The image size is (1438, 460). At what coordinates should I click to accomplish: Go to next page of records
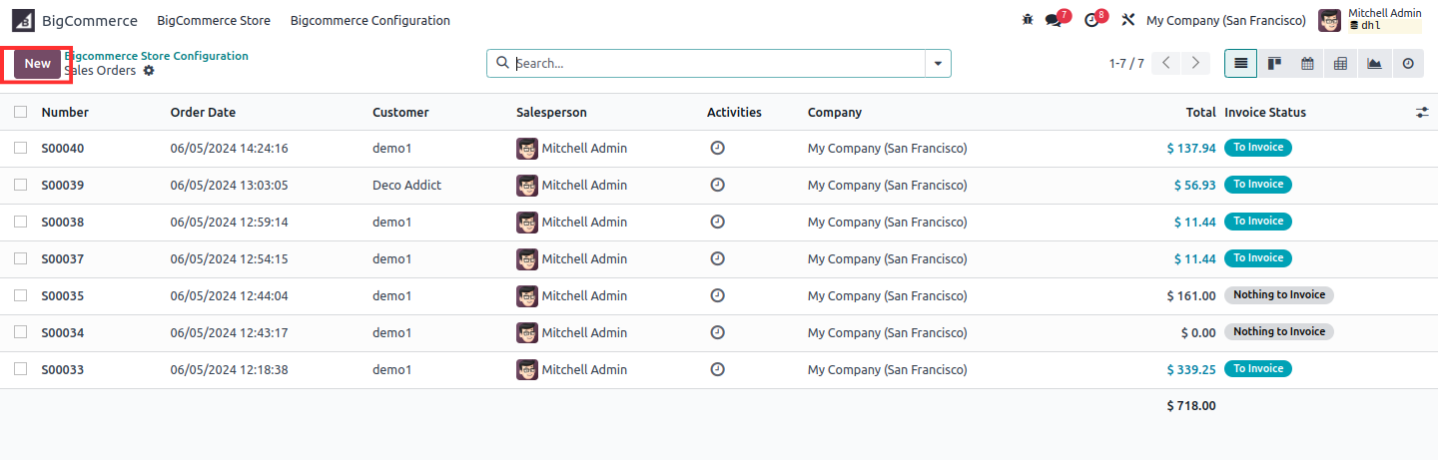coord(1195,63)
